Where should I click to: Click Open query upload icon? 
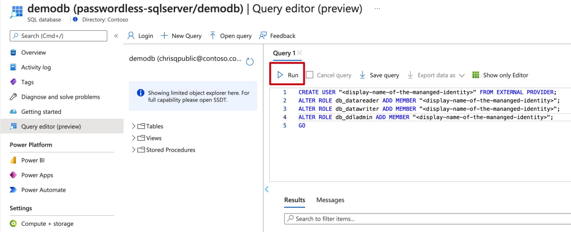213,36
